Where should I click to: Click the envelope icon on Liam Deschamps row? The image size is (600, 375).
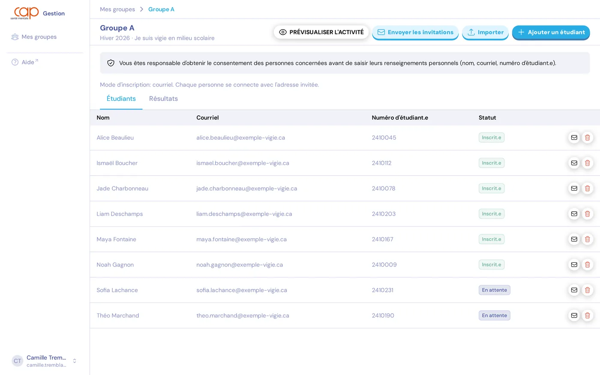tap(574, 214)
